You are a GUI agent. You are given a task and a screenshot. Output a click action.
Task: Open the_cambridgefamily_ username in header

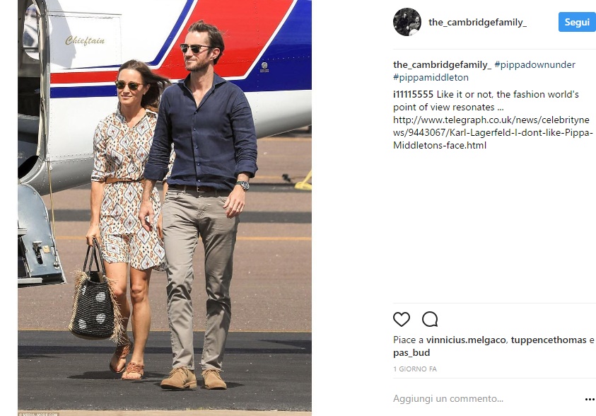coord(477,23)
